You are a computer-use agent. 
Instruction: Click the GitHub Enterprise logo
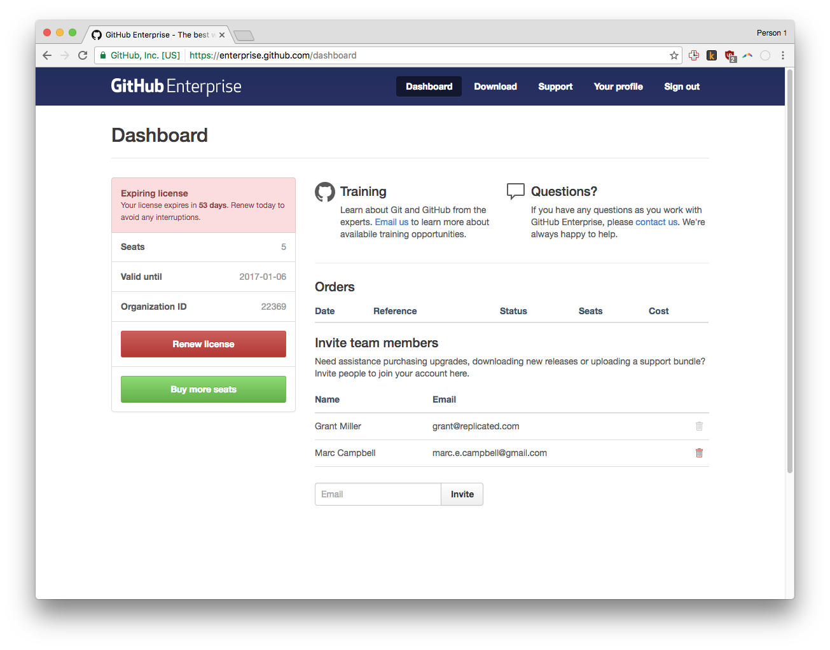[x=176, y=86]
